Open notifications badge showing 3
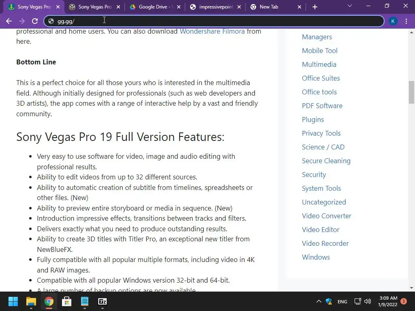 (404, 301)
